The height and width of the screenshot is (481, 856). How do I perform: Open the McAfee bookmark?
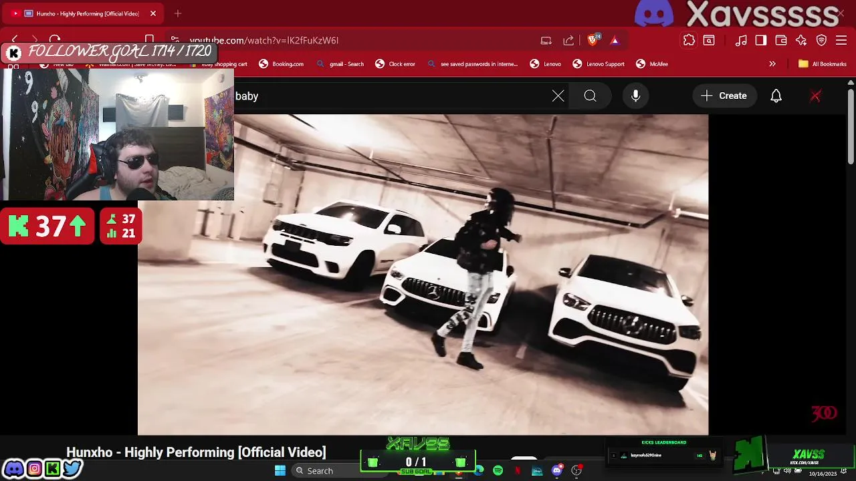coord(652,64)
